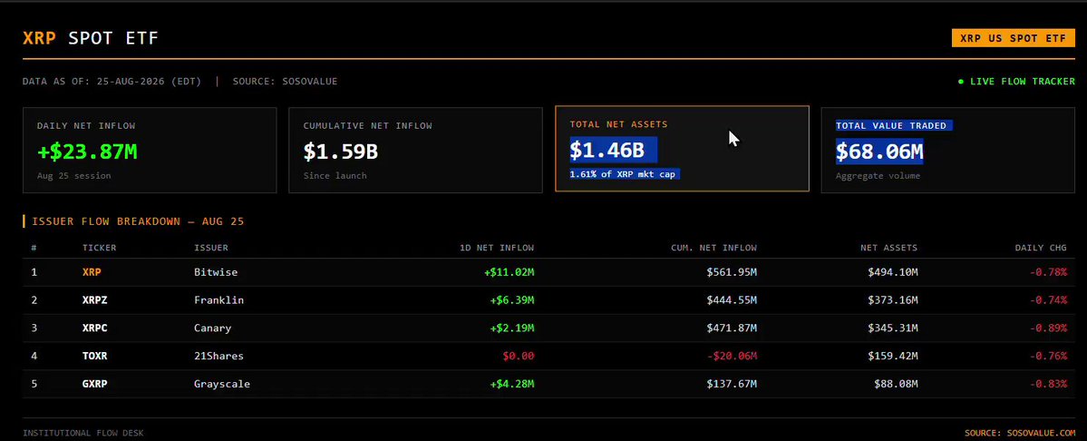1087x441 pixels.
Task: Click the +$23.87M daily inflow value
Action: [87, 152]
